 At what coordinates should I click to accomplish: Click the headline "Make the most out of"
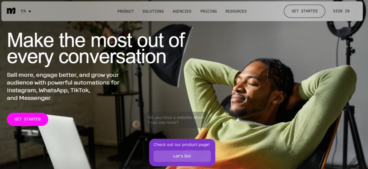coord(96,40)
